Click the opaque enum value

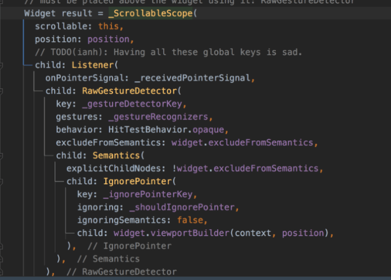(x=208, y=130)
